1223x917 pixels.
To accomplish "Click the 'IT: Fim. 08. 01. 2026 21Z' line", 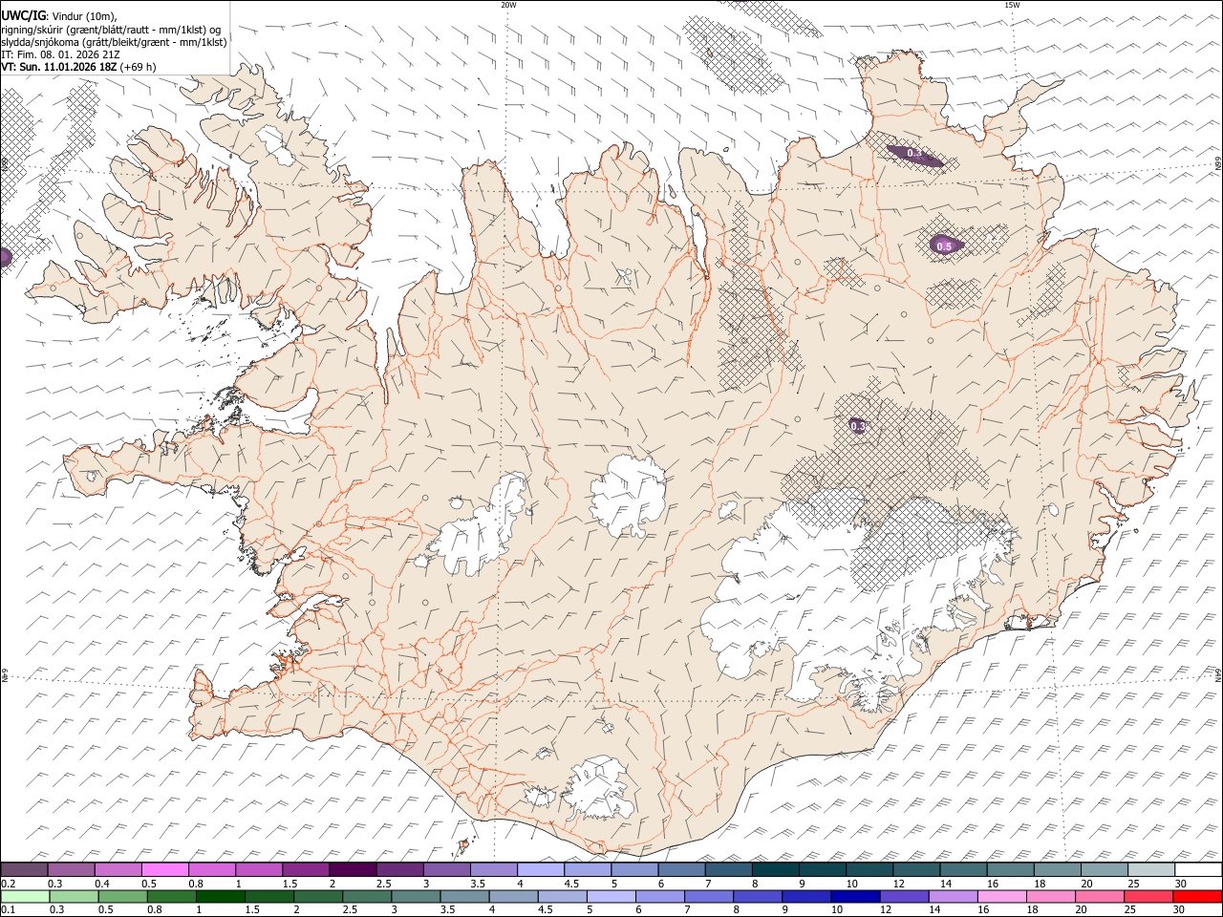I will click(61, 54).
